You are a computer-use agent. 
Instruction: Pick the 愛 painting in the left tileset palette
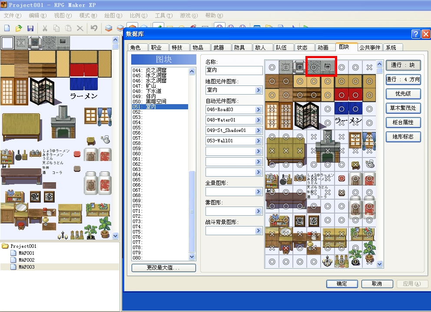point(35,197)
